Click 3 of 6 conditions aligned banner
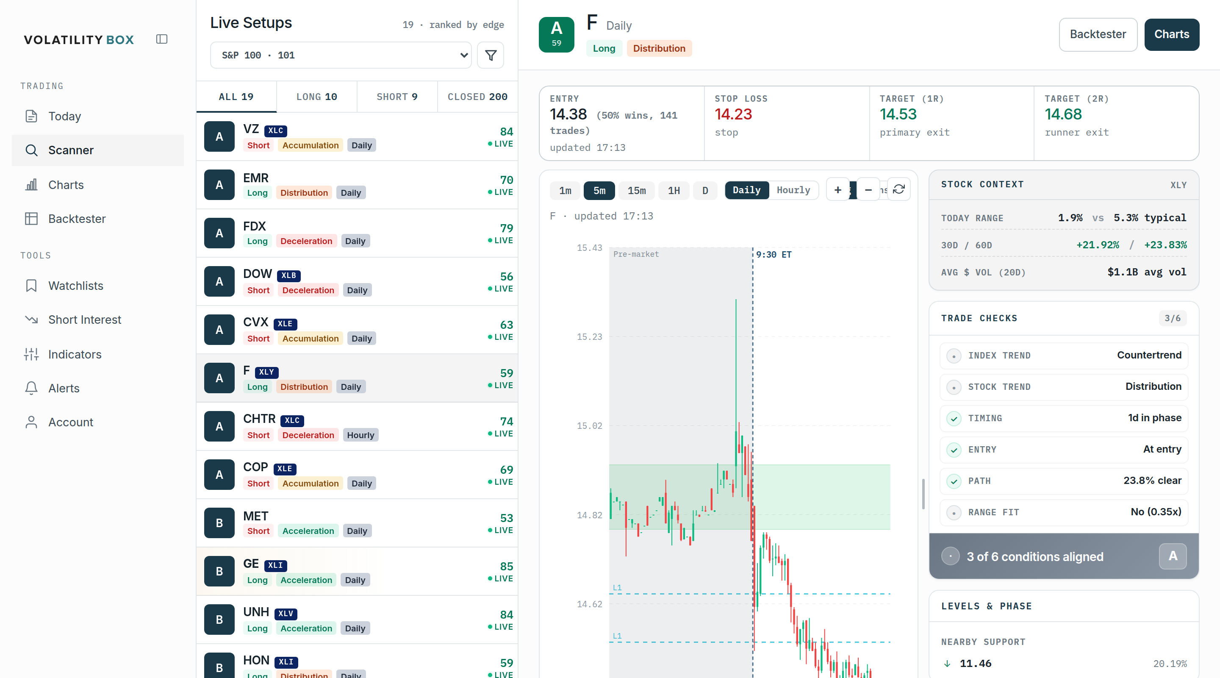 click(1064, 556)
